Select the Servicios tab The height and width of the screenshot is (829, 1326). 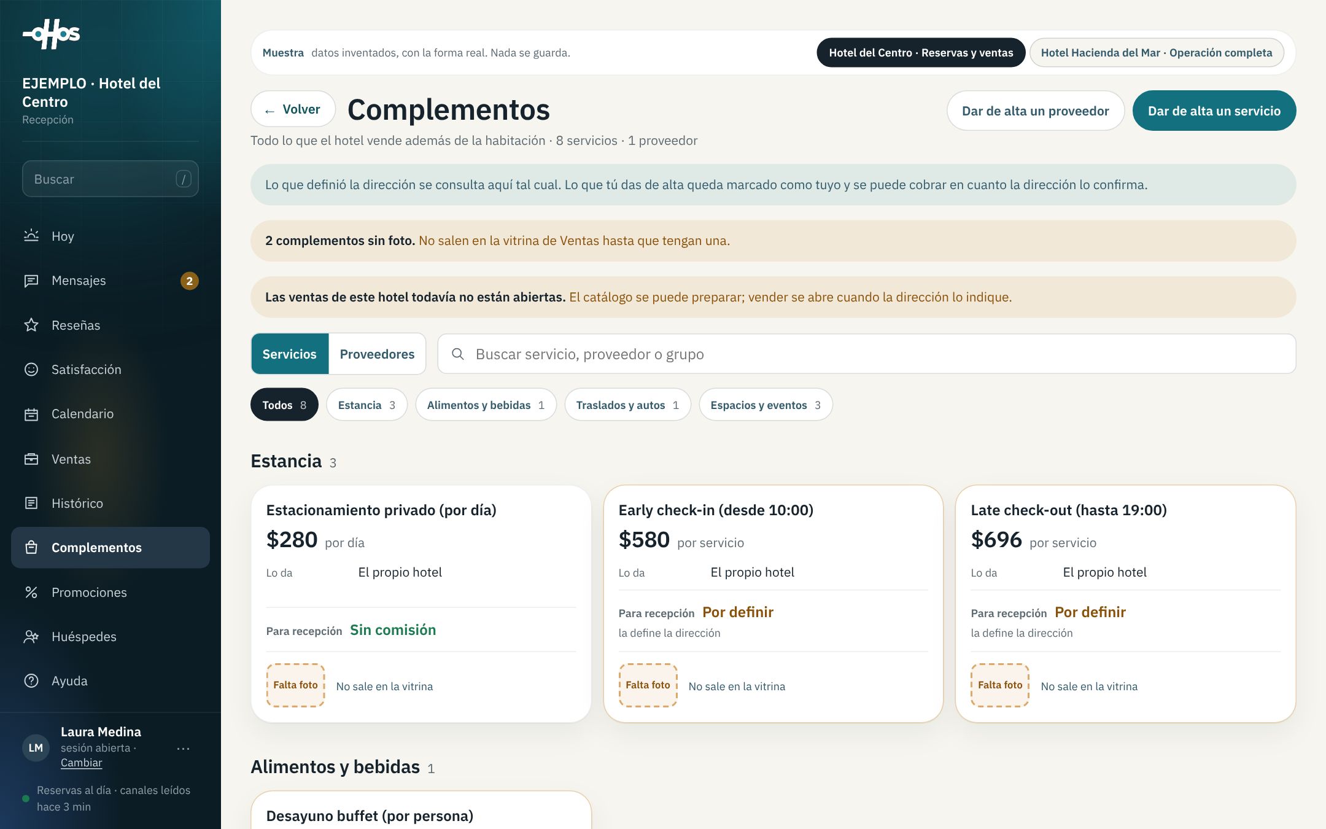click(x=290, y=354)
